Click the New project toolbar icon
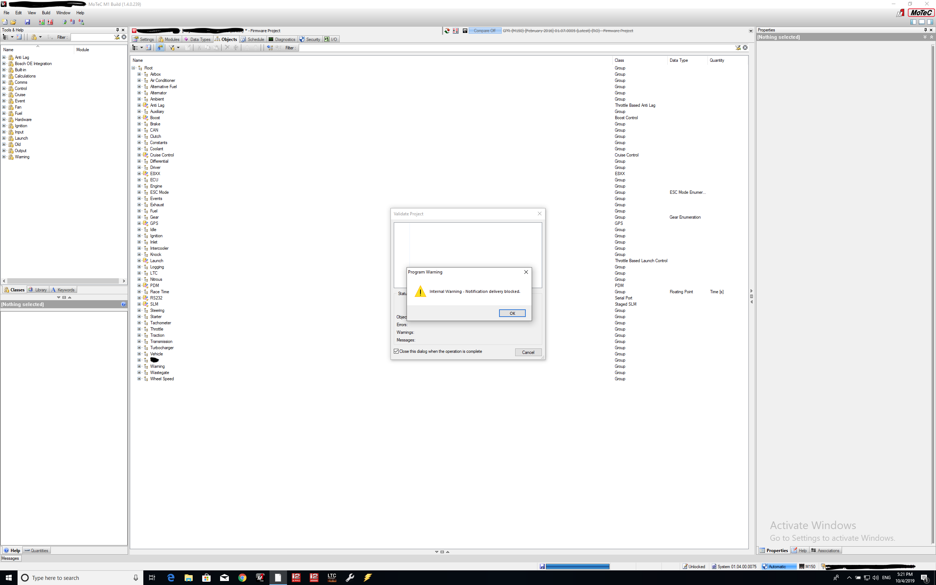 pyautogui.click(x=5, y=22)
